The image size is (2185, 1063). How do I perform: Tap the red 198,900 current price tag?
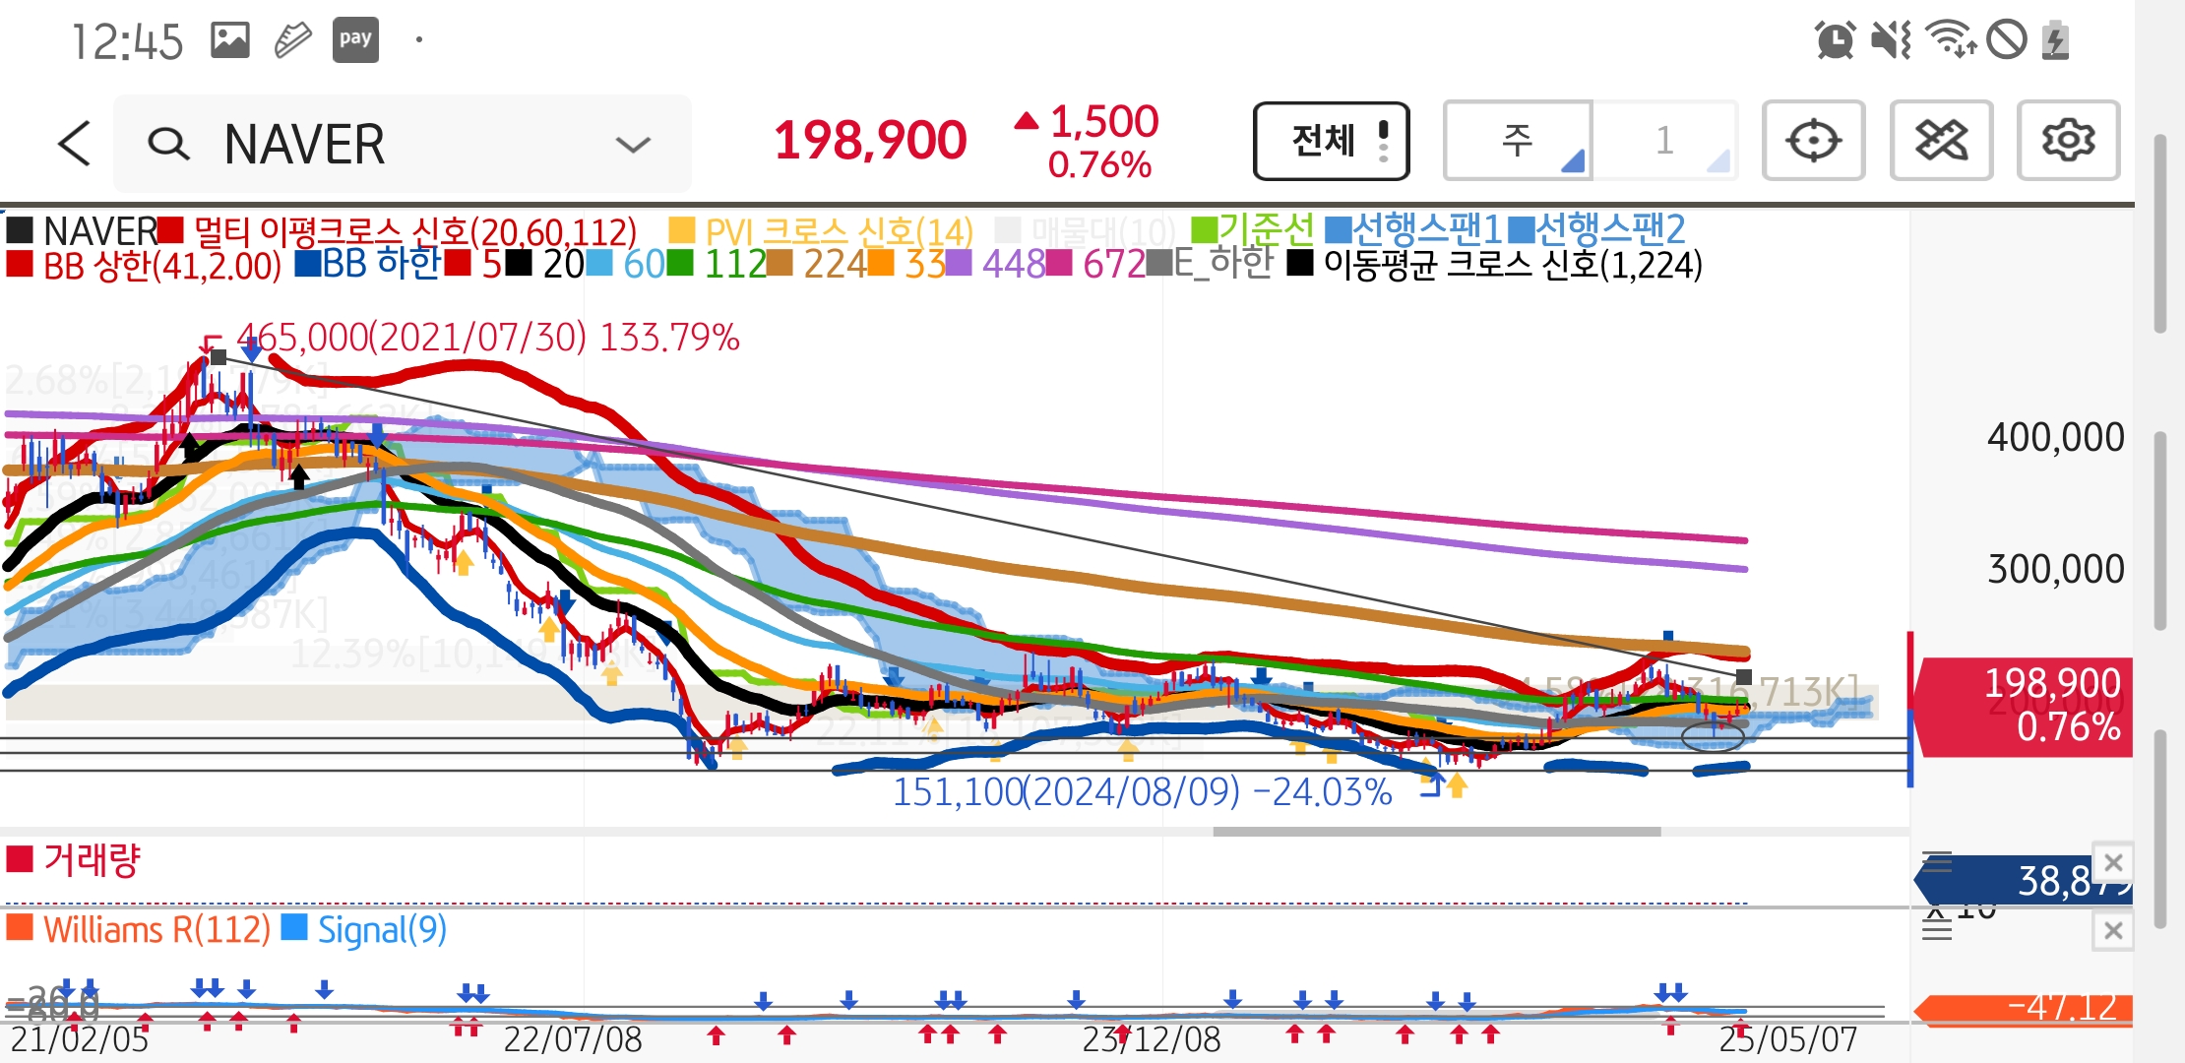[x=2023, y=707]
